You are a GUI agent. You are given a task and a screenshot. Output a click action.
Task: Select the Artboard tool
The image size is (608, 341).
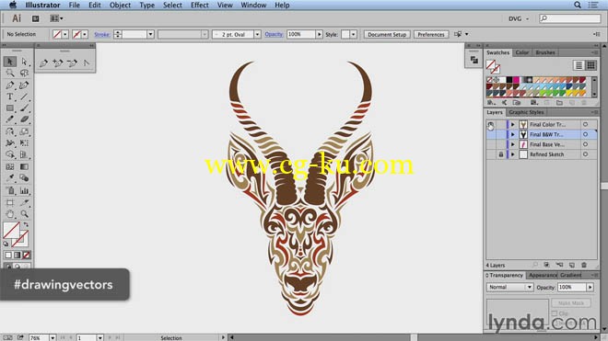10,202
